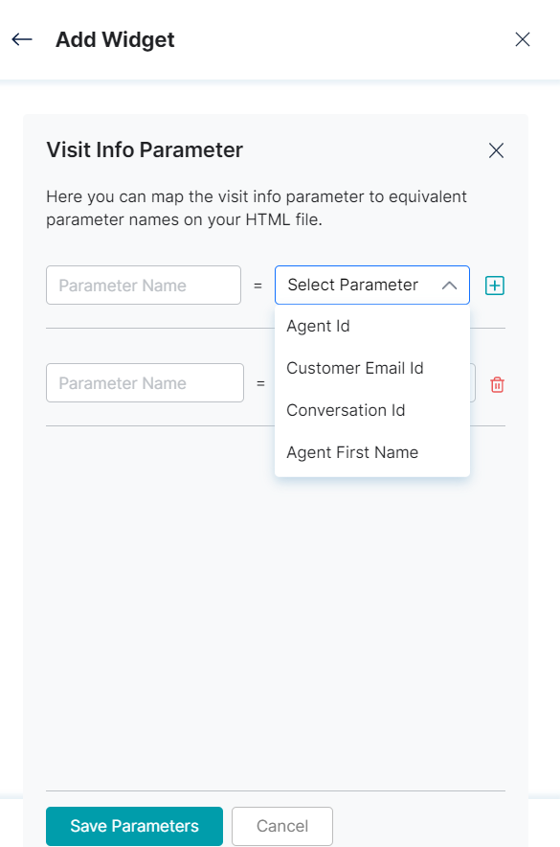Close the Add Widget screen
Image resolution: width=560 pixels, height=847 pixels.
tap(522, 39)
